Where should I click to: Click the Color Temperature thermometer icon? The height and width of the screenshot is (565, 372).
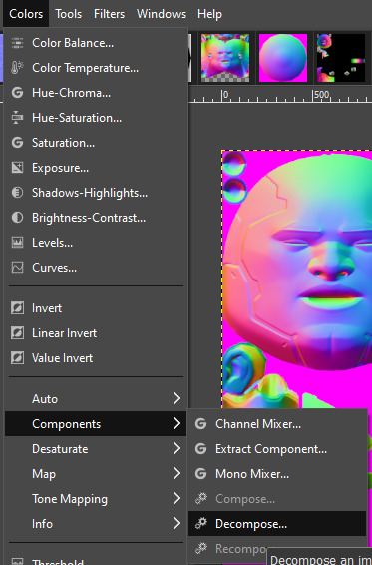point(17,68)
